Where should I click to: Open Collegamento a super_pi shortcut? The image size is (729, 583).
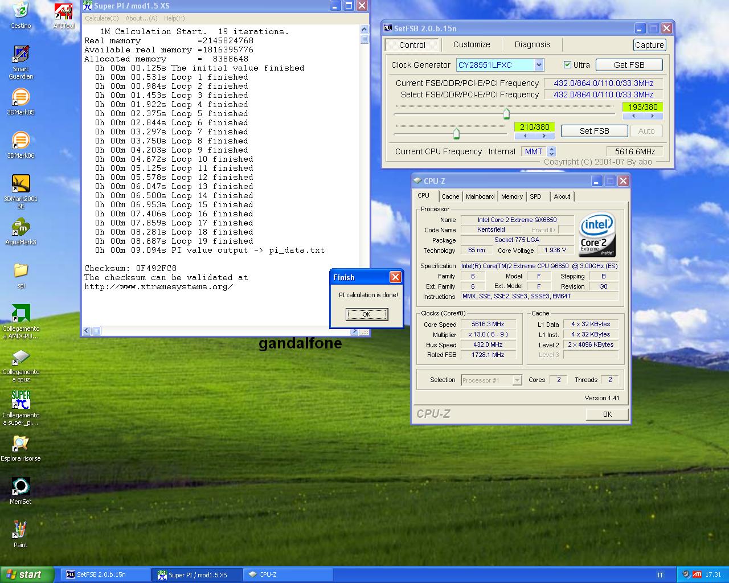click(21, 400)
